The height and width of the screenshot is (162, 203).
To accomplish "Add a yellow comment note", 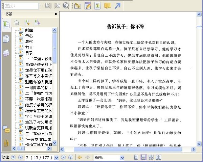I will point(108,6).
